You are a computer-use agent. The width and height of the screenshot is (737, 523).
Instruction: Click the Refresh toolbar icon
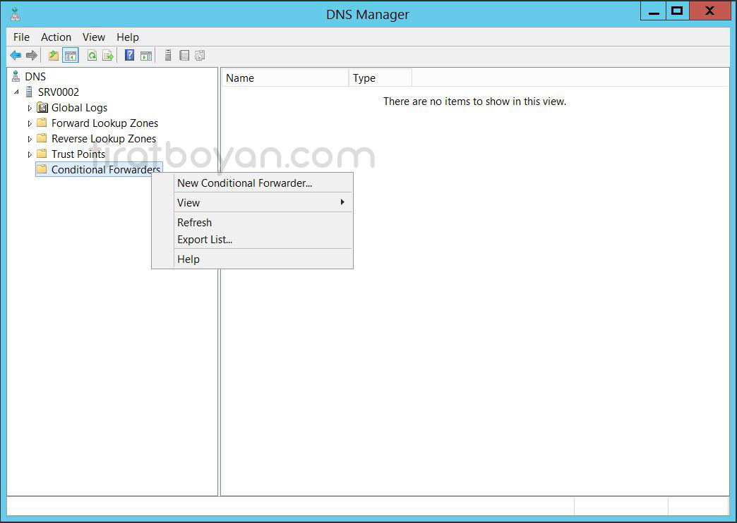point(92,56)
